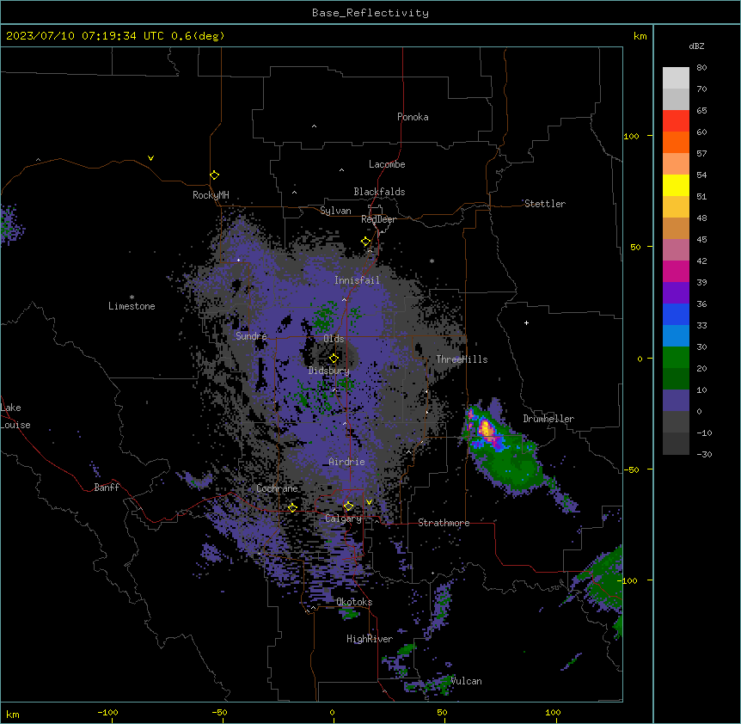Click the white plus marker north of Drumheller
The image size is (741, 724).
pos(526,322)
